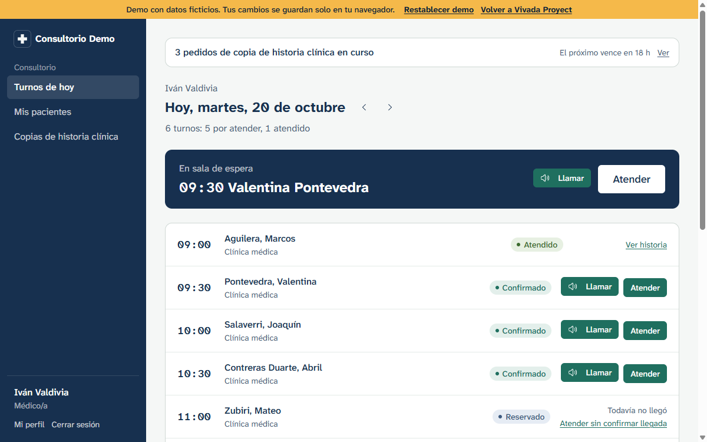Click the Consultorio Demo title text
This screenshot has width=707, height=442.
(x=75, y=39)
